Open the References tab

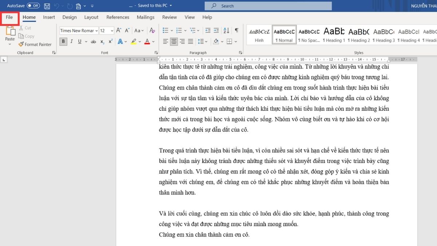pos(118,17)
